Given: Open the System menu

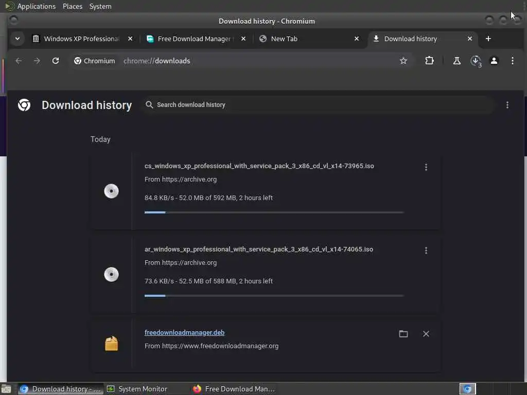Looking at the screenshot, I should pos(100,6).
